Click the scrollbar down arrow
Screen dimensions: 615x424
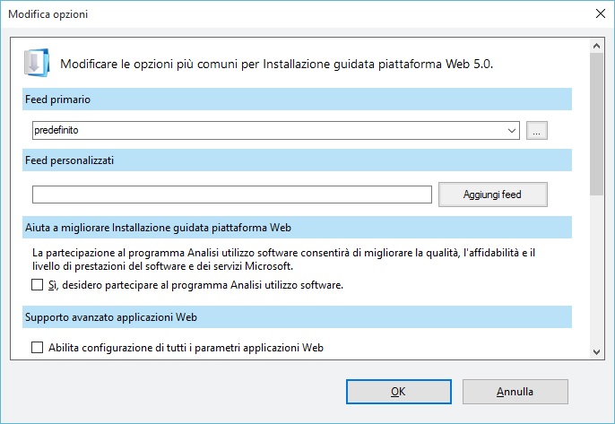click(x=596, y=351)
